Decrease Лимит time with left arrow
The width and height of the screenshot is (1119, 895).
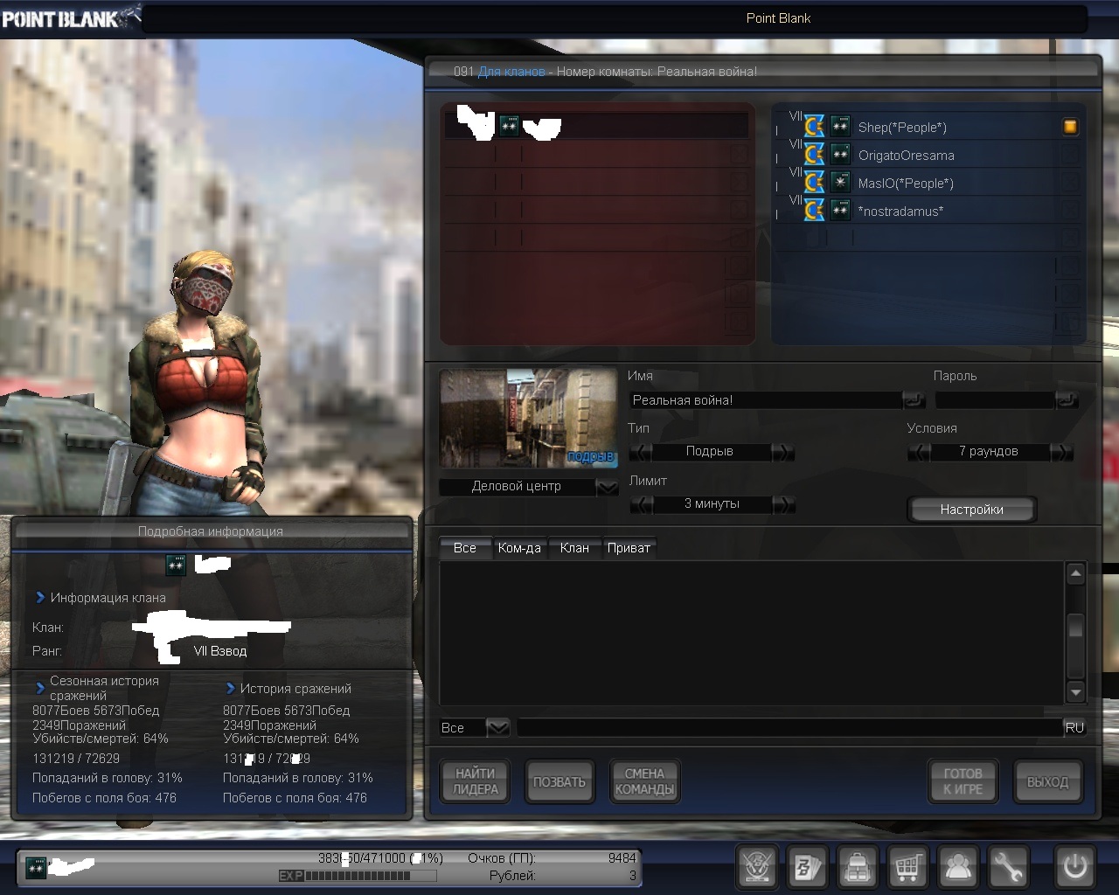point(641,504)
